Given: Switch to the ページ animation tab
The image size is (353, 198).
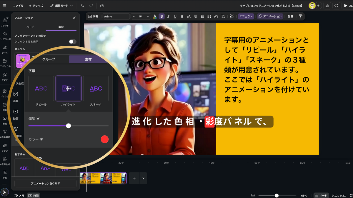Looking at the screenshot, I should coord(30,27).
